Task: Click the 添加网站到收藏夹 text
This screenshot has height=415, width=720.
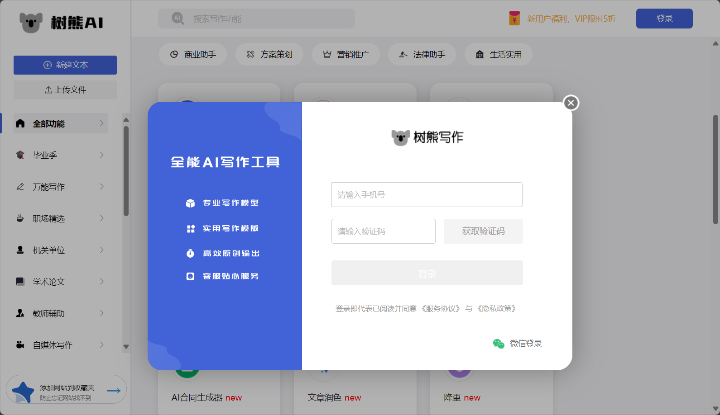Action: 67,388
